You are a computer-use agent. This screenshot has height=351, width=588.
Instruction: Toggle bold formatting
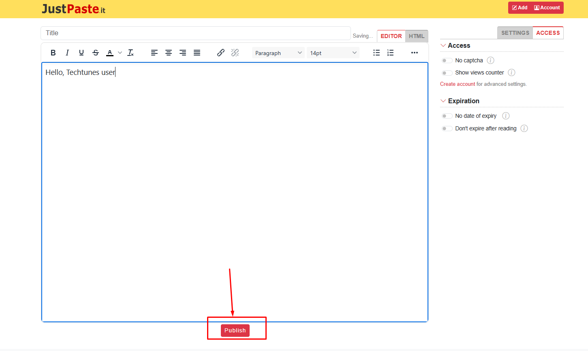click(x=53, y=53)
